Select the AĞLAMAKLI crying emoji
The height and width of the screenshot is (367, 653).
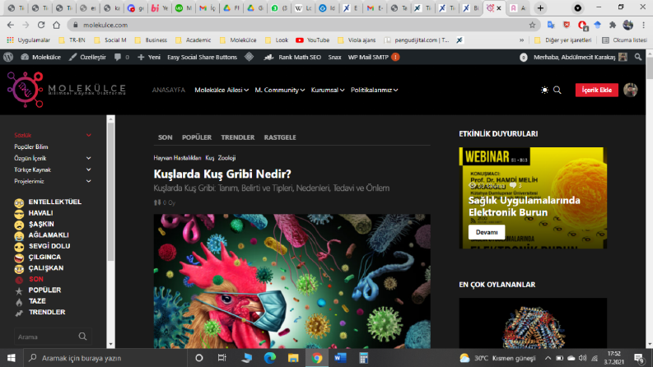coord(19,236)
